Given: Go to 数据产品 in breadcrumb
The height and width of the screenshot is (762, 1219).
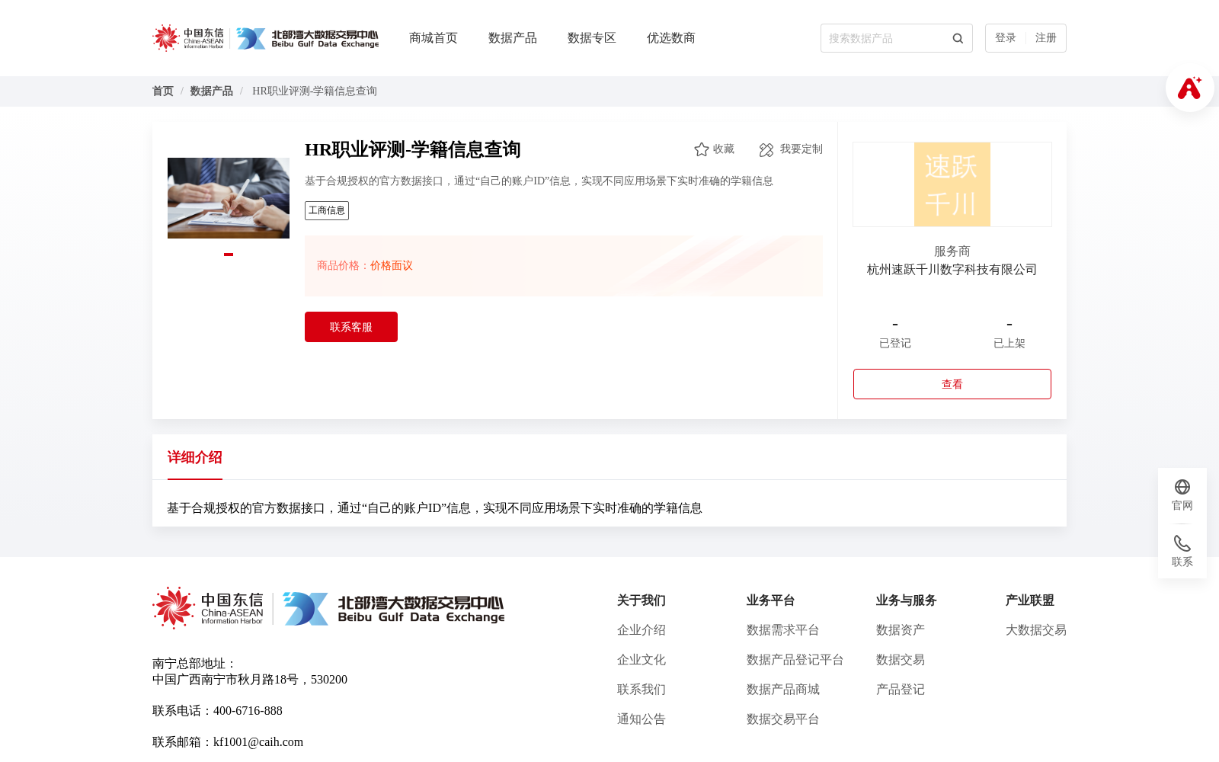Looking at the screenshot, I should [212, 91].
